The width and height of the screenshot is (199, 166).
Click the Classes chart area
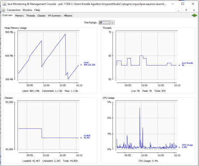49,125
